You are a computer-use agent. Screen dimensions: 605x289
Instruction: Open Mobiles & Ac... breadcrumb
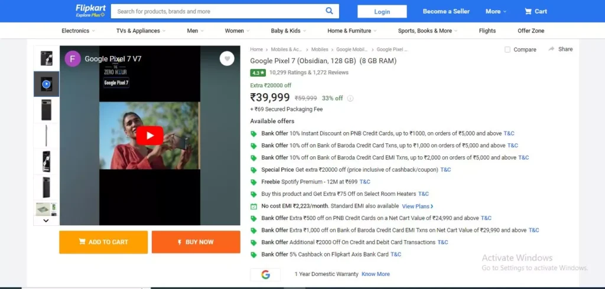click(287, 50)
